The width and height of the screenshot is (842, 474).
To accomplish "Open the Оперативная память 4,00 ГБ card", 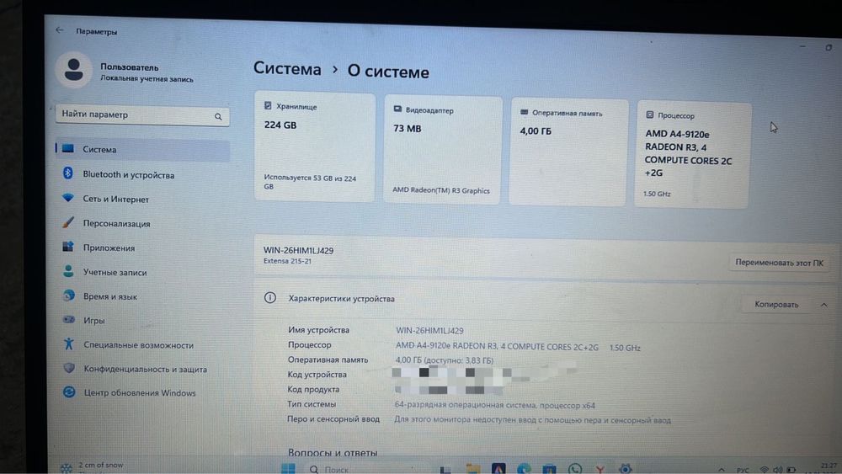I will (x=568, y=152).
